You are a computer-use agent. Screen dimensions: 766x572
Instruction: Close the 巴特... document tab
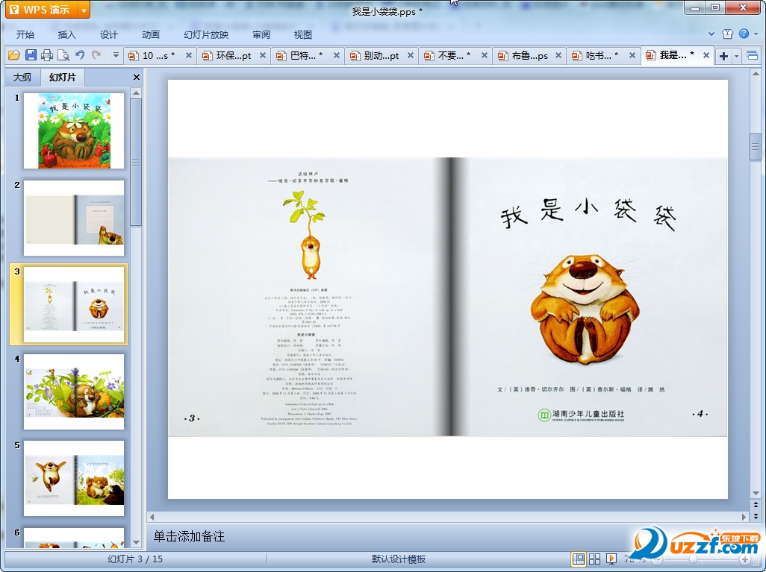click(x=337, y=56)
